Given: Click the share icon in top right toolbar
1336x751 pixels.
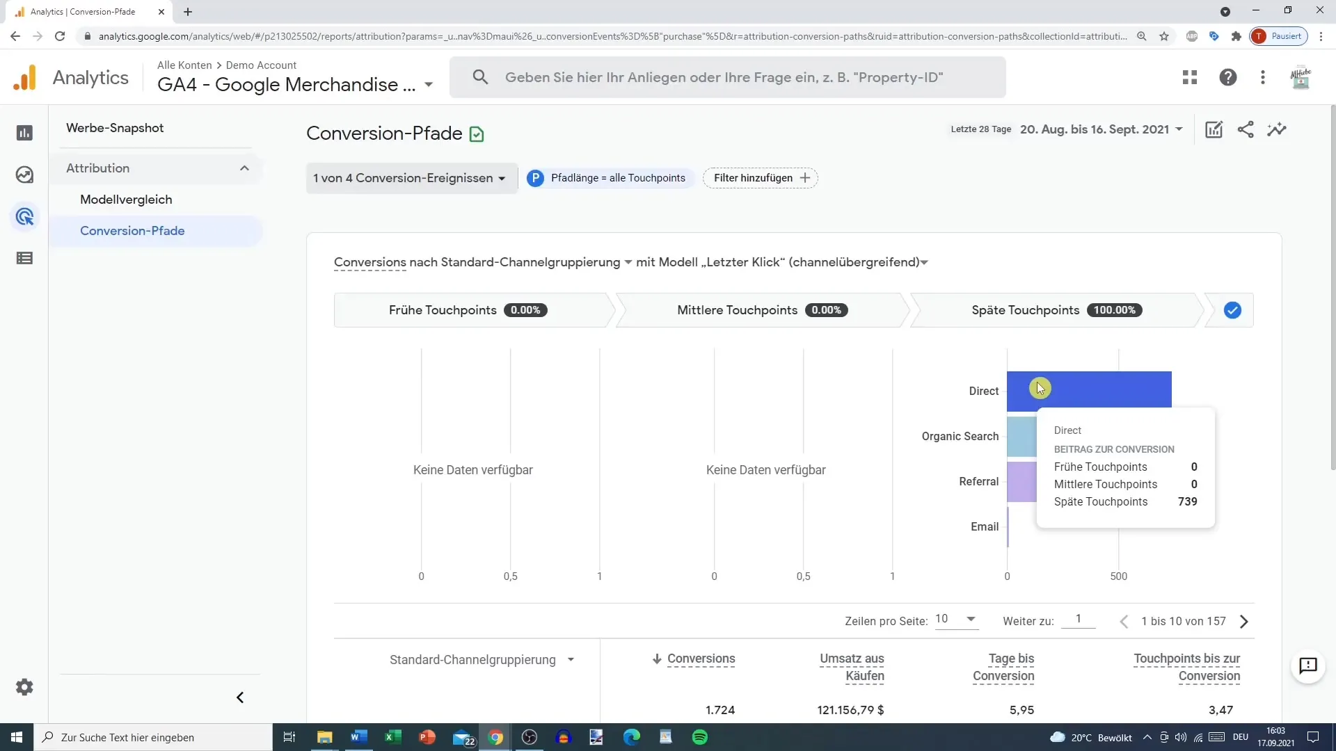Looking at the screenshot, I should click(x=1246, y=129).
